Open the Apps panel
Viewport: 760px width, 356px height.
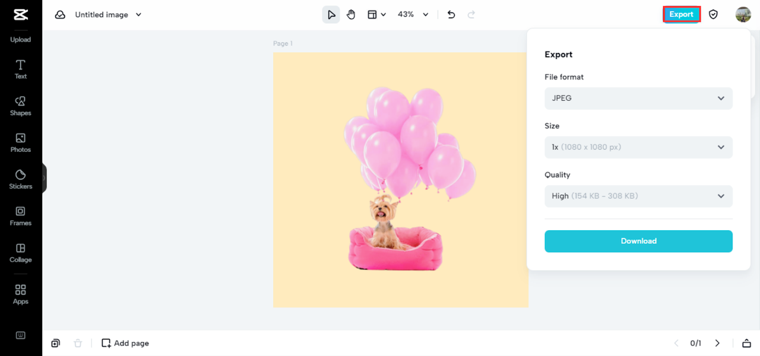pyautogui.click(x=21, y=294)
